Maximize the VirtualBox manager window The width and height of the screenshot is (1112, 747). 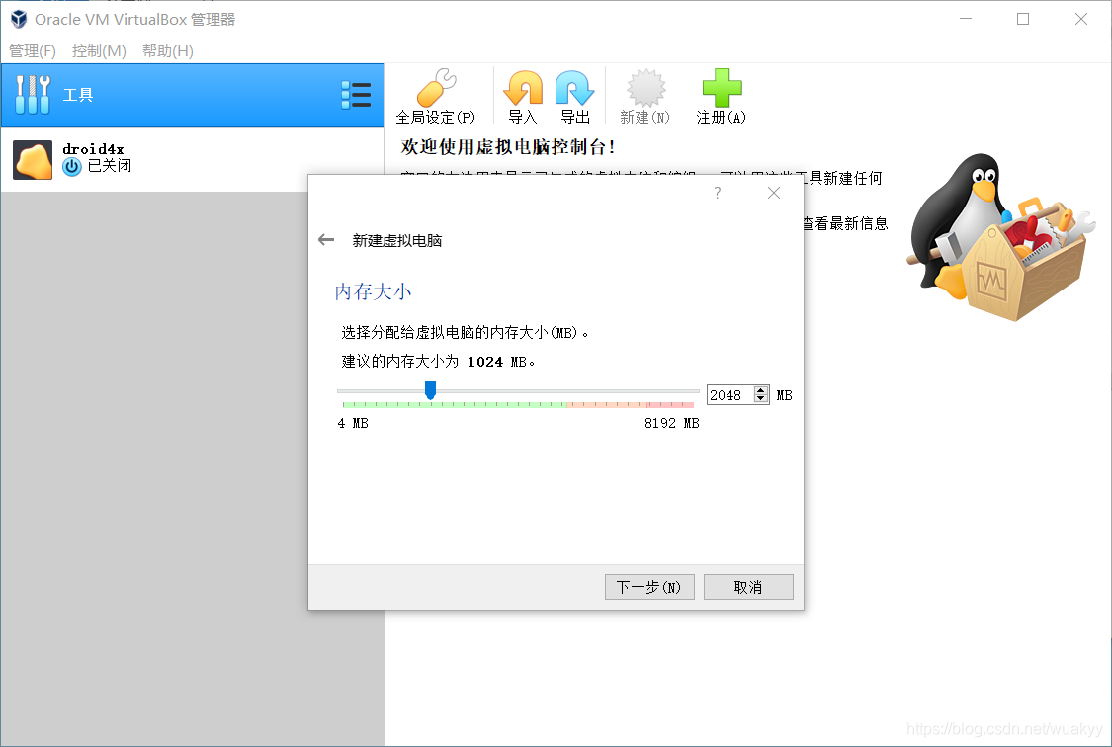[x=1023, y=19]
